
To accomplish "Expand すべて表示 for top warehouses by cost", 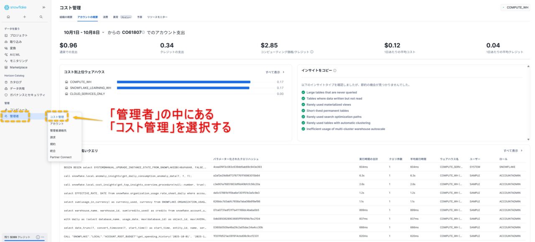I will [x=275, y=72].
